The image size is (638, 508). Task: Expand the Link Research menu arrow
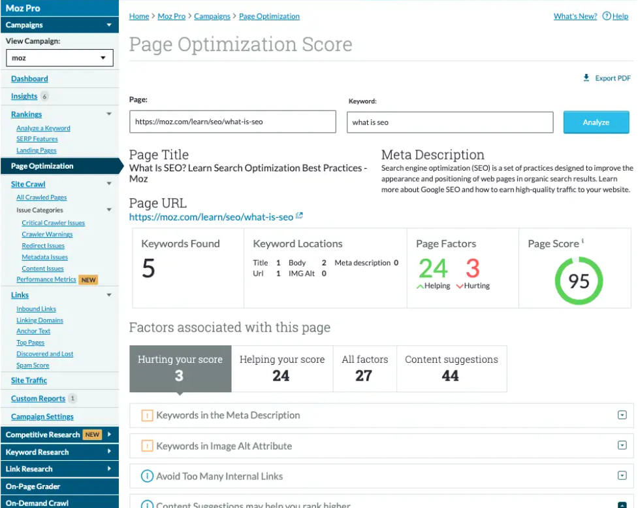click(110, 469)
